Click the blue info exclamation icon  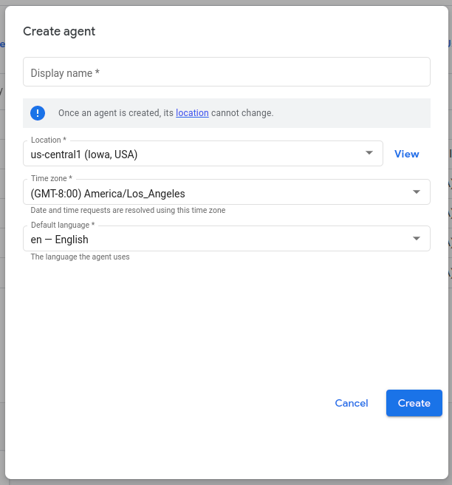[x=38, y=113]
